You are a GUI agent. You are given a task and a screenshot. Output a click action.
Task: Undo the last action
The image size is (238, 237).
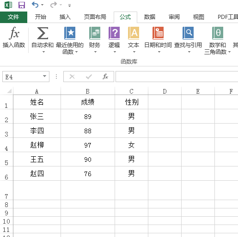click(35, 5)
